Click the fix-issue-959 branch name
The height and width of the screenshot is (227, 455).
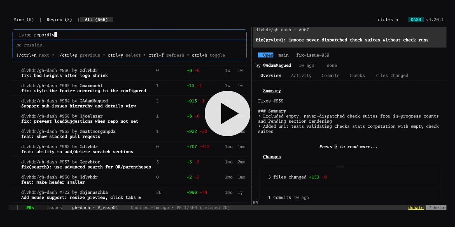(x=313, y=55)
